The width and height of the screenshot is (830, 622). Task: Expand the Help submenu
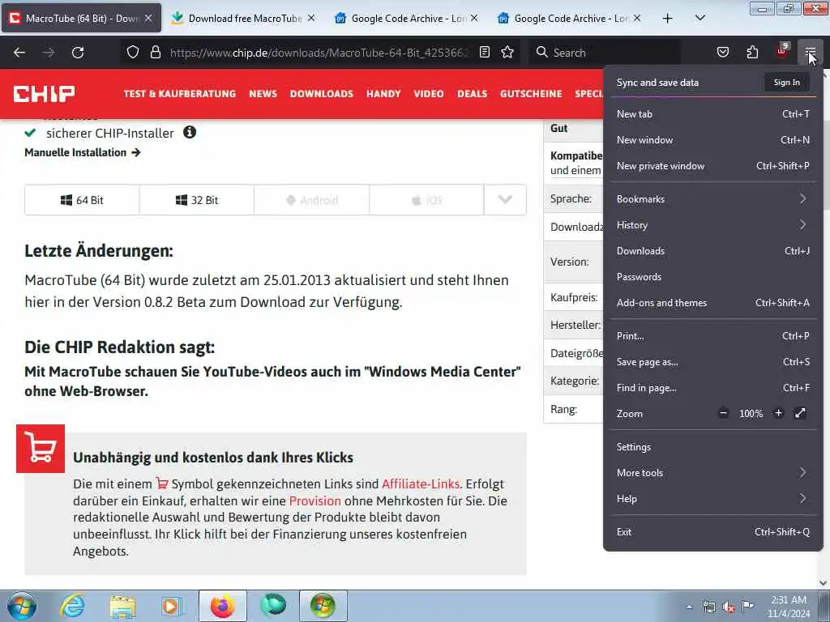pyautogui.click(x=713, y=499)
